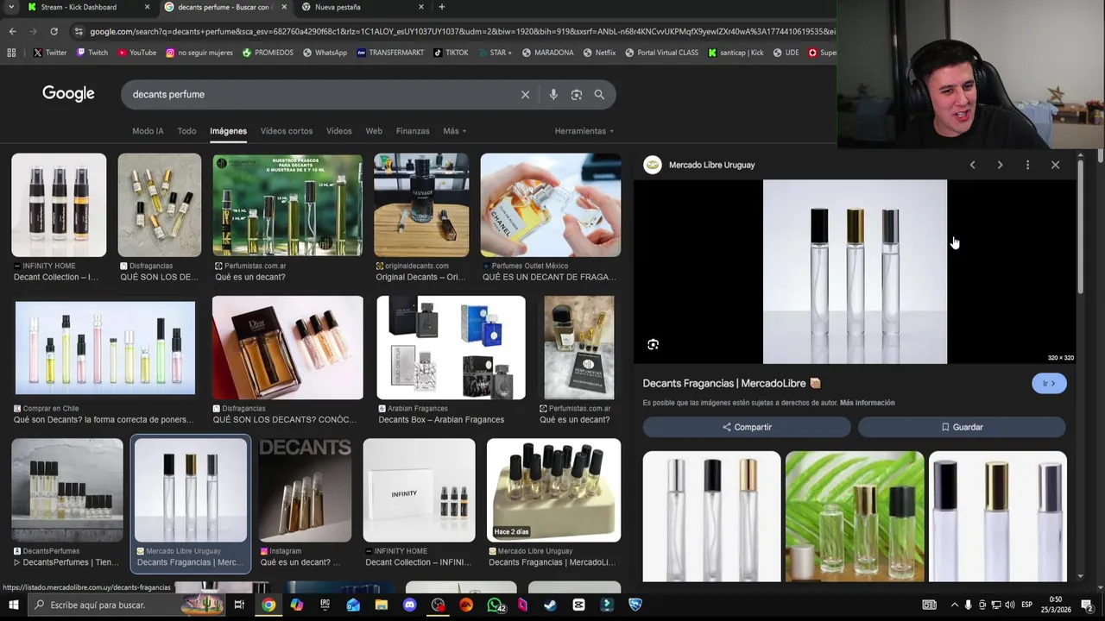Open the Netflix bookmark
This screenshot has height=621, width=1105.
click(599, 53)
